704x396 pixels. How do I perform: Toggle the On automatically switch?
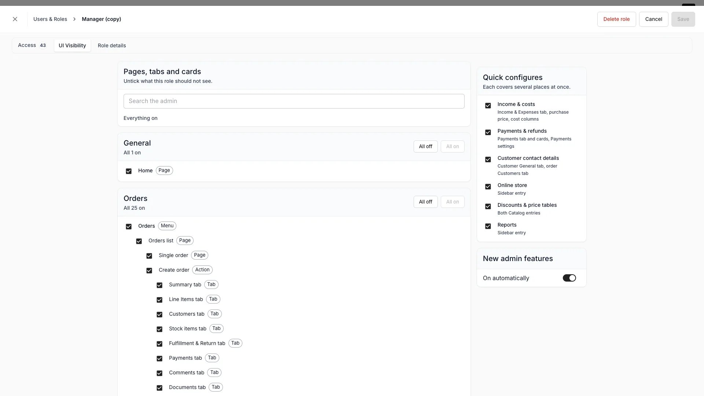coord(569,278)
